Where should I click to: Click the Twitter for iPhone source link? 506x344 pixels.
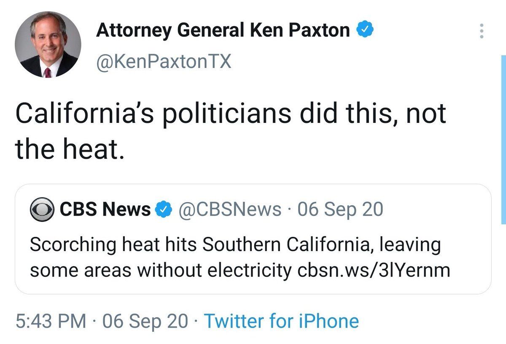click(281, 321)
